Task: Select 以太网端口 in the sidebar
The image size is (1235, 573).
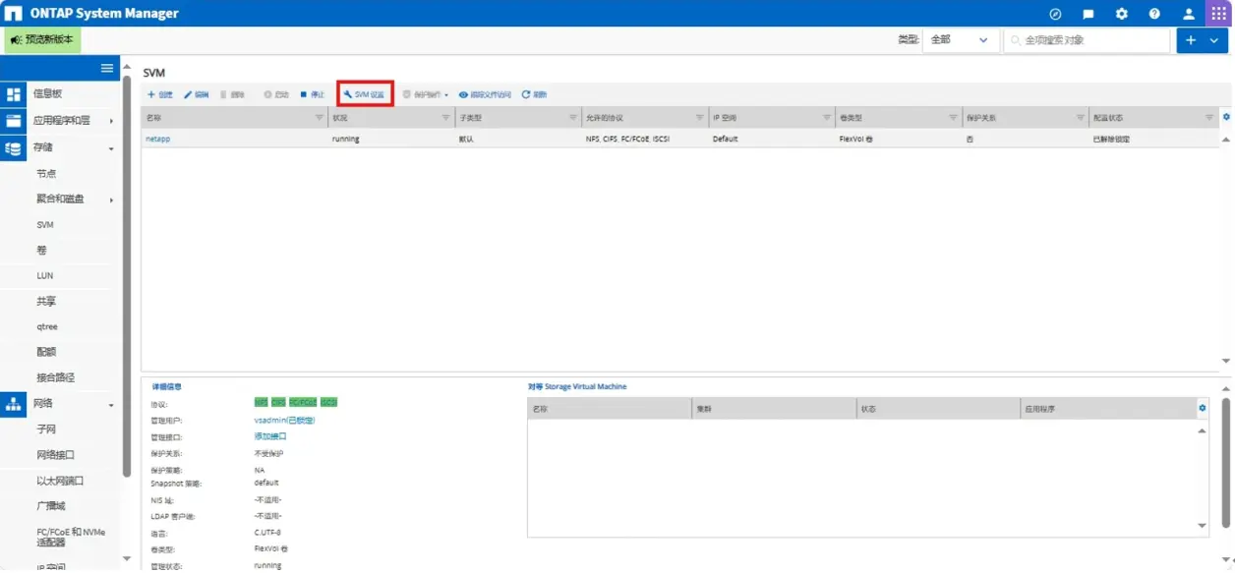Action: coord(60,481)
